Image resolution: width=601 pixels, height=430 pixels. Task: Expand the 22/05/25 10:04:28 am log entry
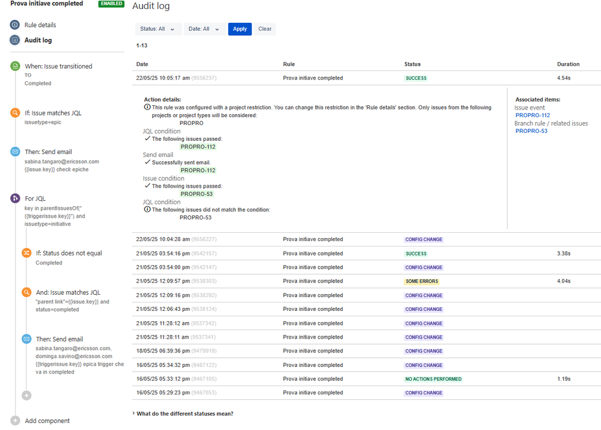366,239
